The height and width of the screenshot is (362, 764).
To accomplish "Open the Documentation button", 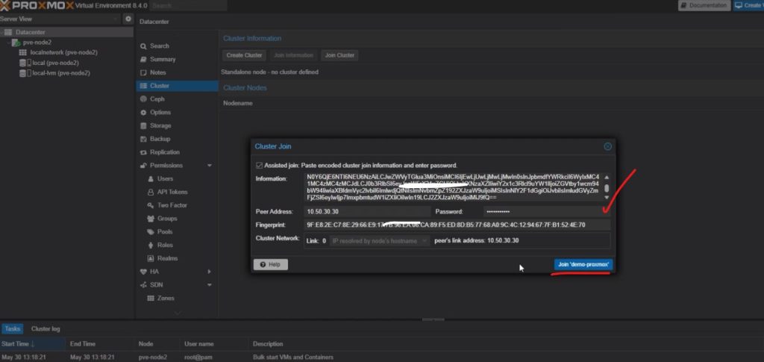I will point(704,5).
